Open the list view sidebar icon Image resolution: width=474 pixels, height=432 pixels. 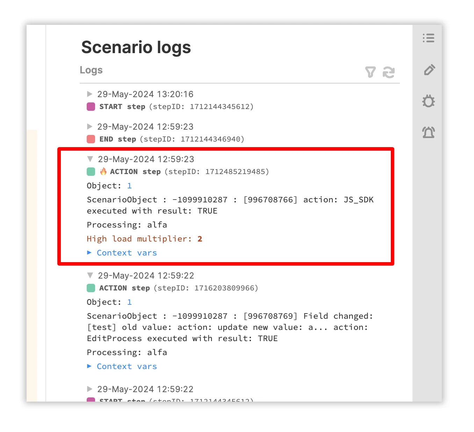tap(428, 38)
